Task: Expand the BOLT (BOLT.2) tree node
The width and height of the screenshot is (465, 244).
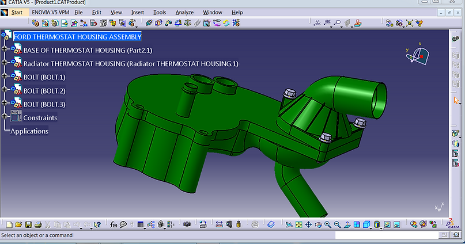Action: click(4, 89)
